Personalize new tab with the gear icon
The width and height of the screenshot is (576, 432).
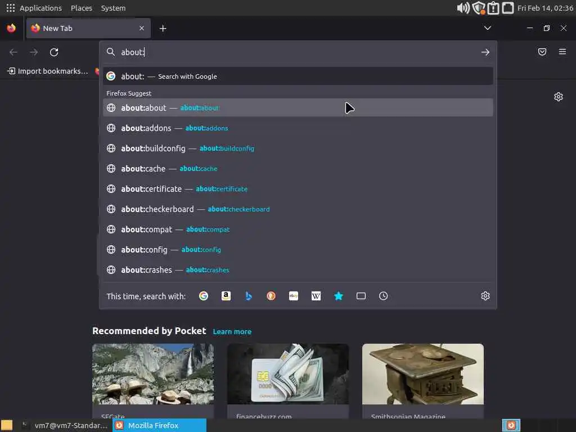click(x=559, y=97)
